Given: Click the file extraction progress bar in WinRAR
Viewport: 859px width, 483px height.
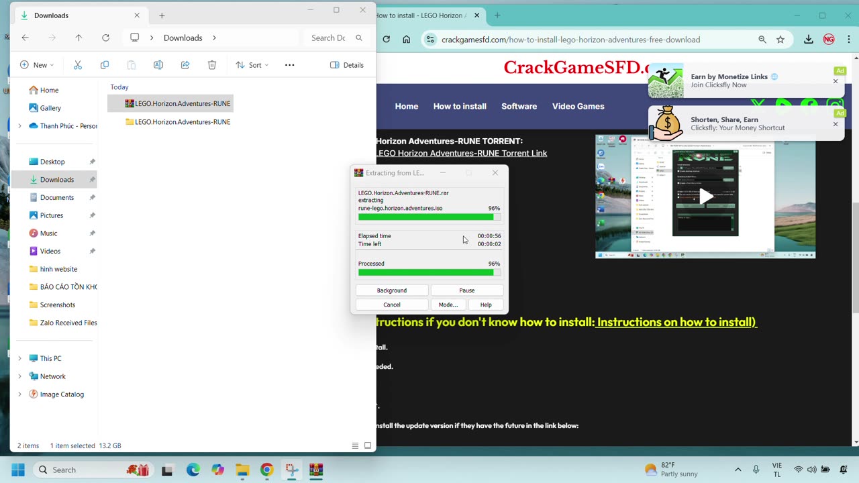Looking at the screenshot, I should tap(429, 217).
